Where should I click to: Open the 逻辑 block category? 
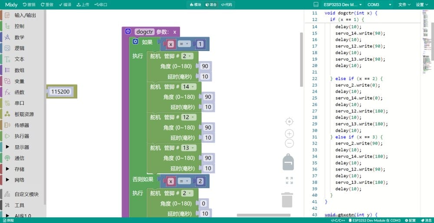pos(22,48)
